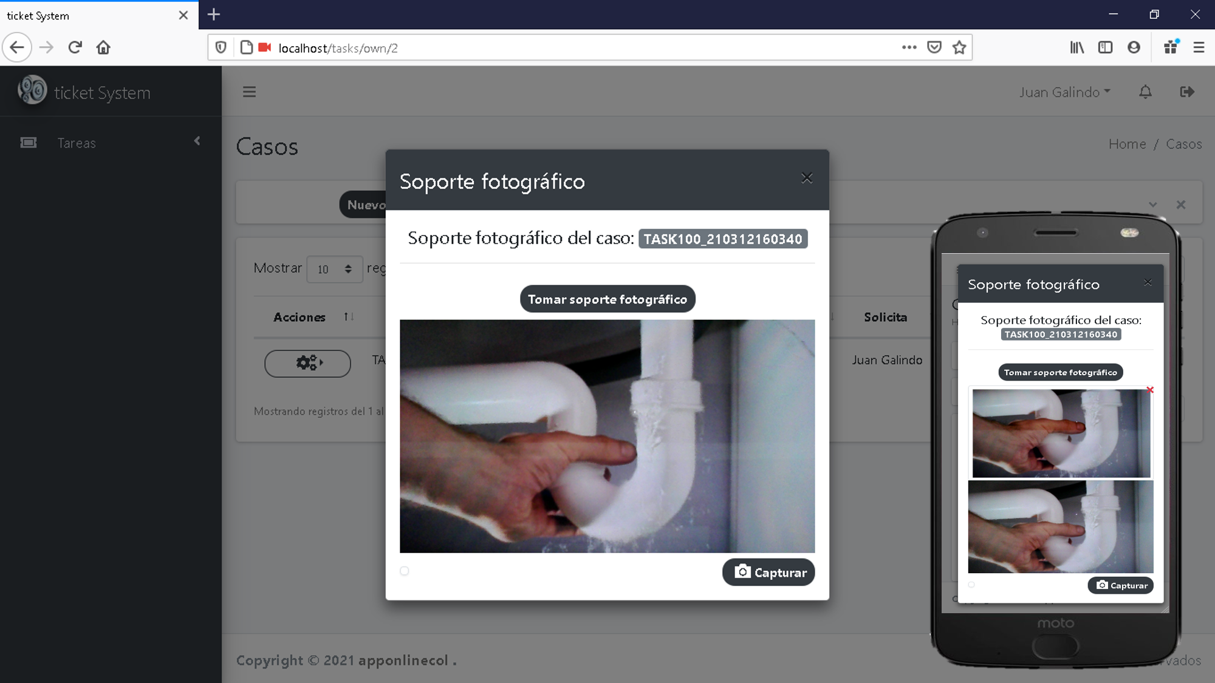The width and height of the screenshot is (1215, 683).
Task: Expand the Tareas chevron arrow
Action: click(x=197, y=141)
